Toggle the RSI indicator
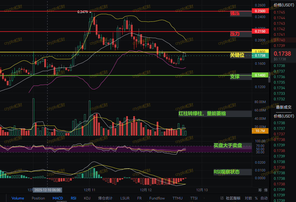The width and height of the screenshot is (296, 202). point(73,198)
